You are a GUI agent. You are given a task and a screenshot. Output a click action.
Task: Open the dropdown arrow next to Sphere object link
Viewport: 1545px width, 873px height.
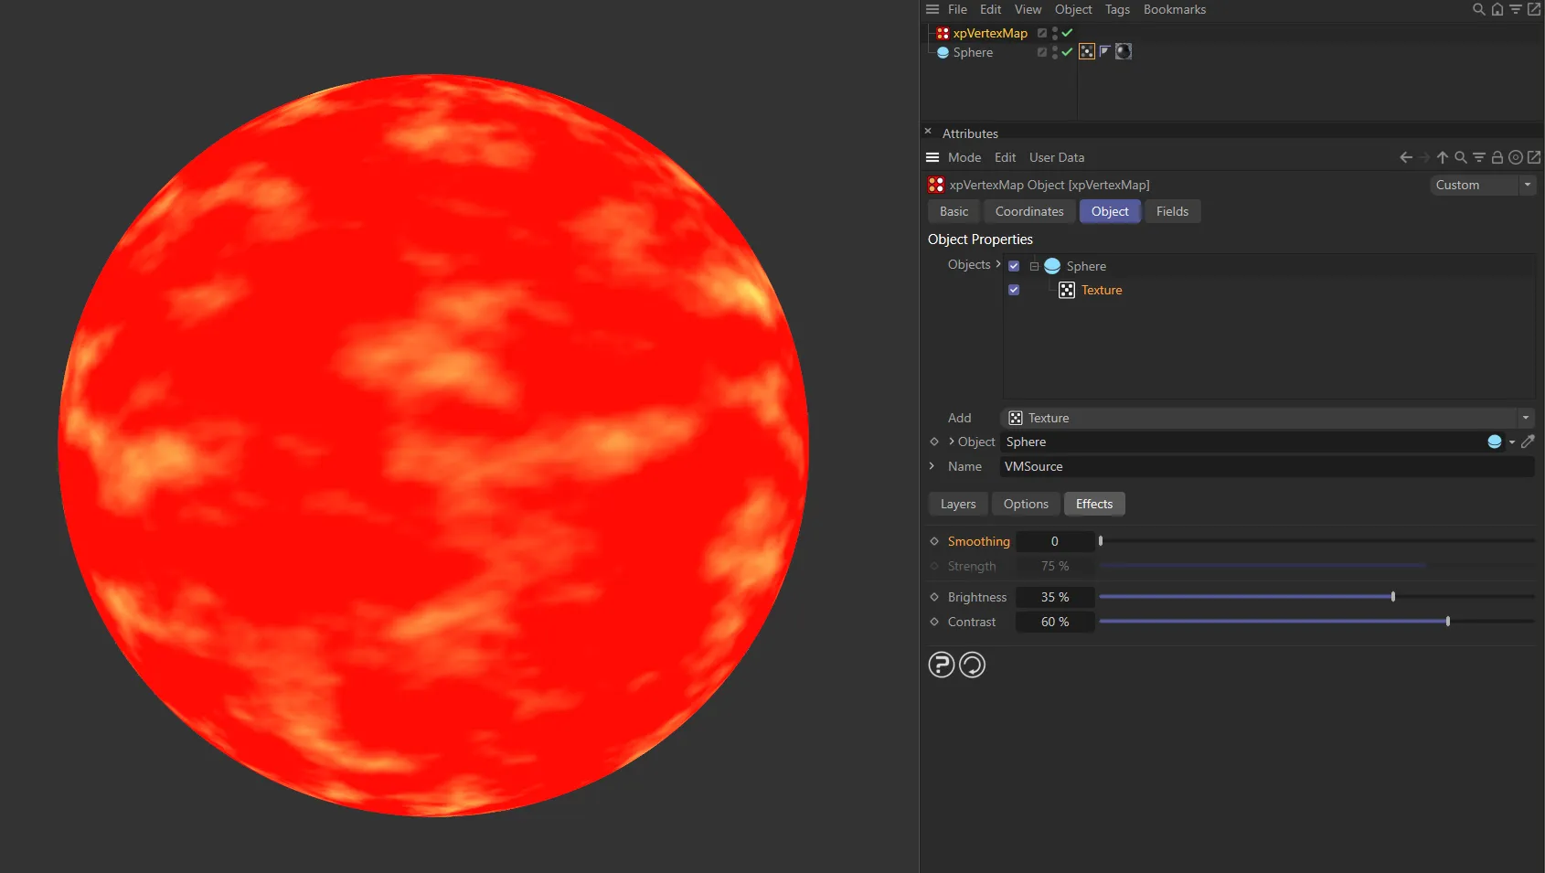[1512, 442]
